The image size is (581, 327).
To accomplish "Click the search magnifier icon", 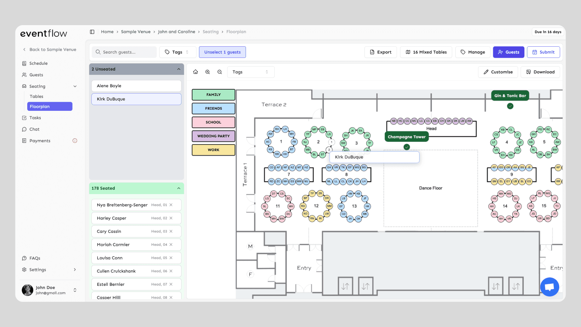I will [98, 52].
